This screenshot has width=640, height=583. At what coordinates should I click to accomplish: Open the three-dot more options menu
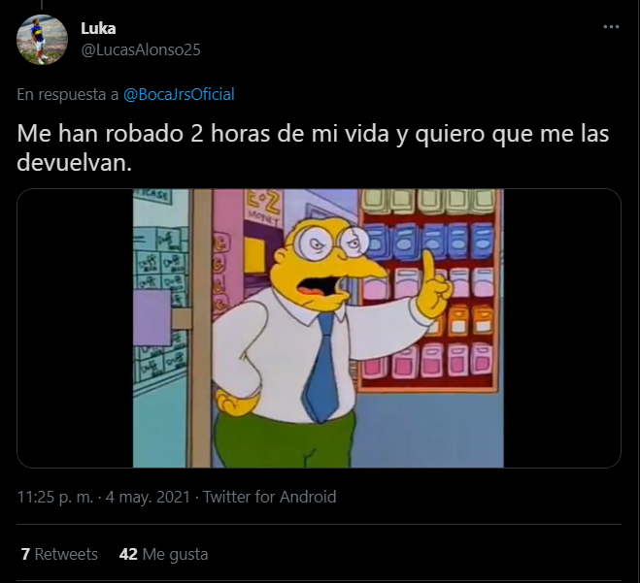tap(611, 27)
